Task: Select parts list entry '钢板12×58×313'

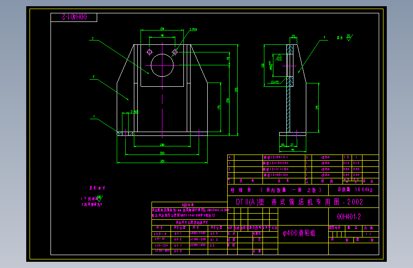Action: point(276,157)
